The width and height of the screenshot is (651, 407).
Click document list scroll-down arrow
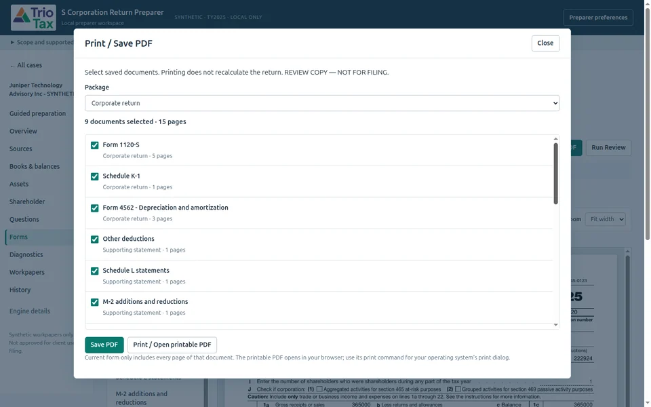tap(555, 325)
